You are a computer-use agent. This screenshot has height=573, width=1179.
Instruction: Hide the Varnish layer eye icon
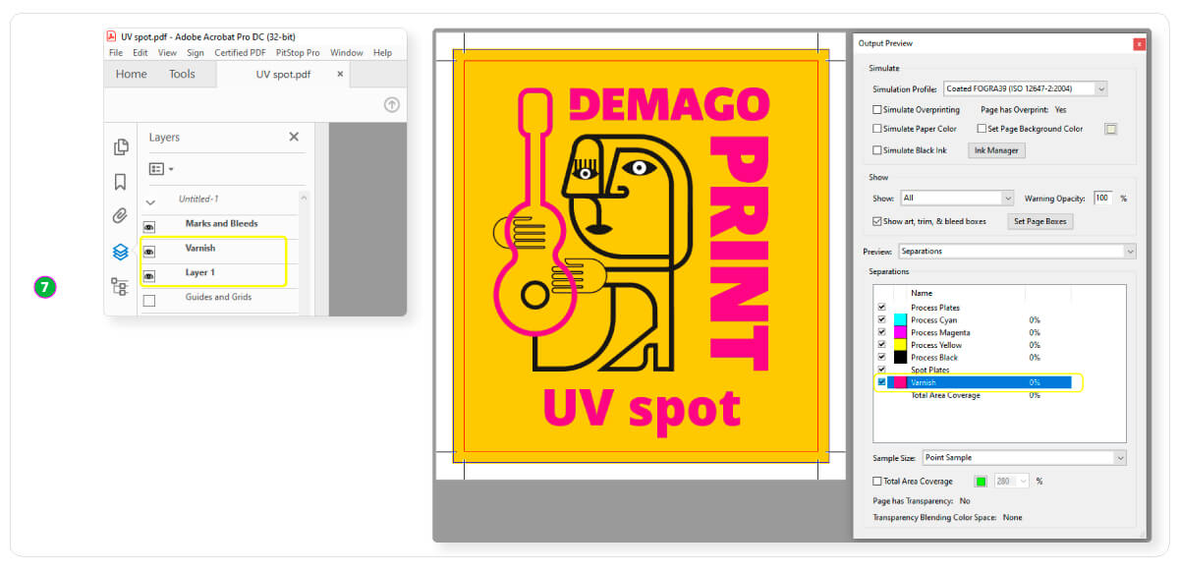[x=149, y=252]
